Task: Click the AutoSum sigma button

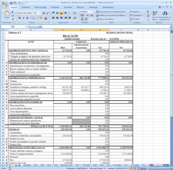Action: 148,12
